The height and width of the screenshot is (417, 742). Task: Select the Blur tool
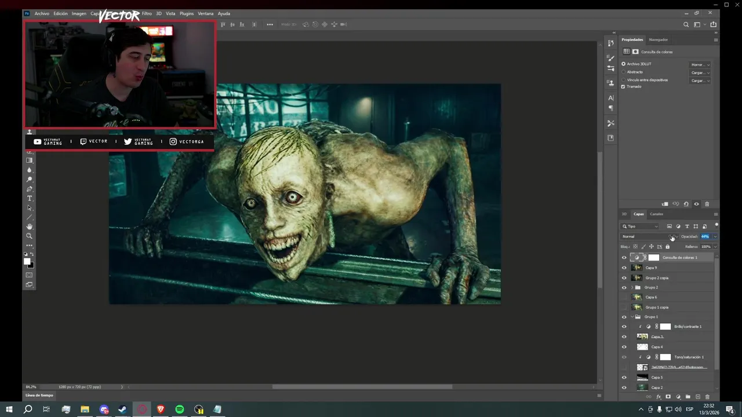pos(30,170)
